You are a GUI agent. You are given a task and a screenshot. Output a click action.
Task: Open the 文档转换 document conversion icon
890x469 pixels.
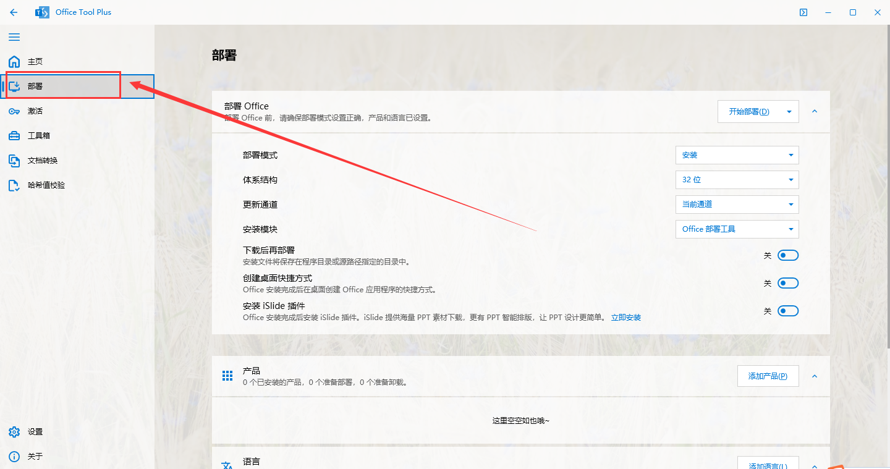(15, 160)
